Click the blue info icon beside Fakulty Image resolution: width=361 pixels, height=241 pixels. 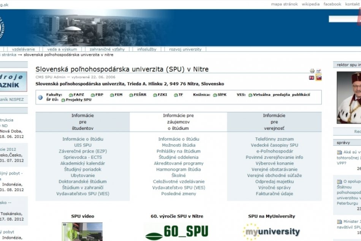pyautogui.click(x=40, y=97)
